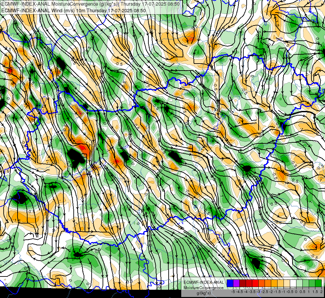Choose the bright red swatch between -3.5 and -3

(255, 283)
